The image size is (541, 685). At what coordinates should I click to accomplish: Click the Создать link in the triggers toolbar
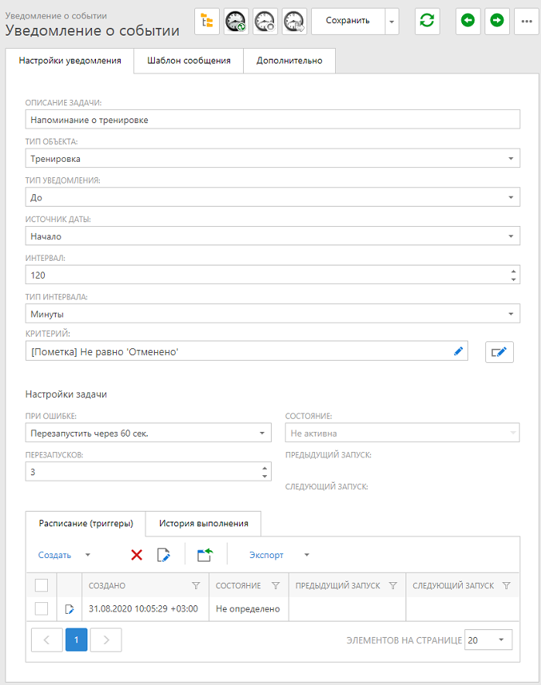pyautogui.click(x=55, y=555)
